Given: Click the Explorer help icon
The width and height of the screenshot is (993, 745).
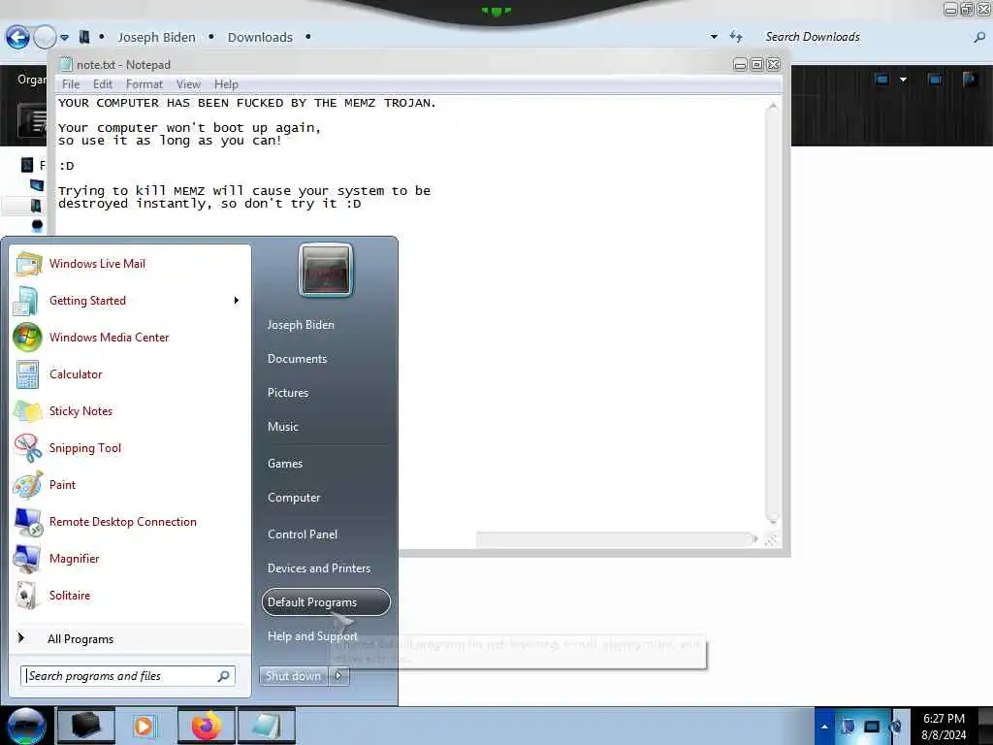Looking at the screenshot, I should point(970,80).
